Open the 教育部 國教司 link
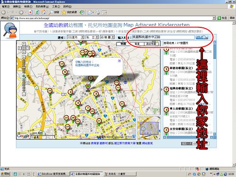 pyautogui.click(x=100, y=143)
